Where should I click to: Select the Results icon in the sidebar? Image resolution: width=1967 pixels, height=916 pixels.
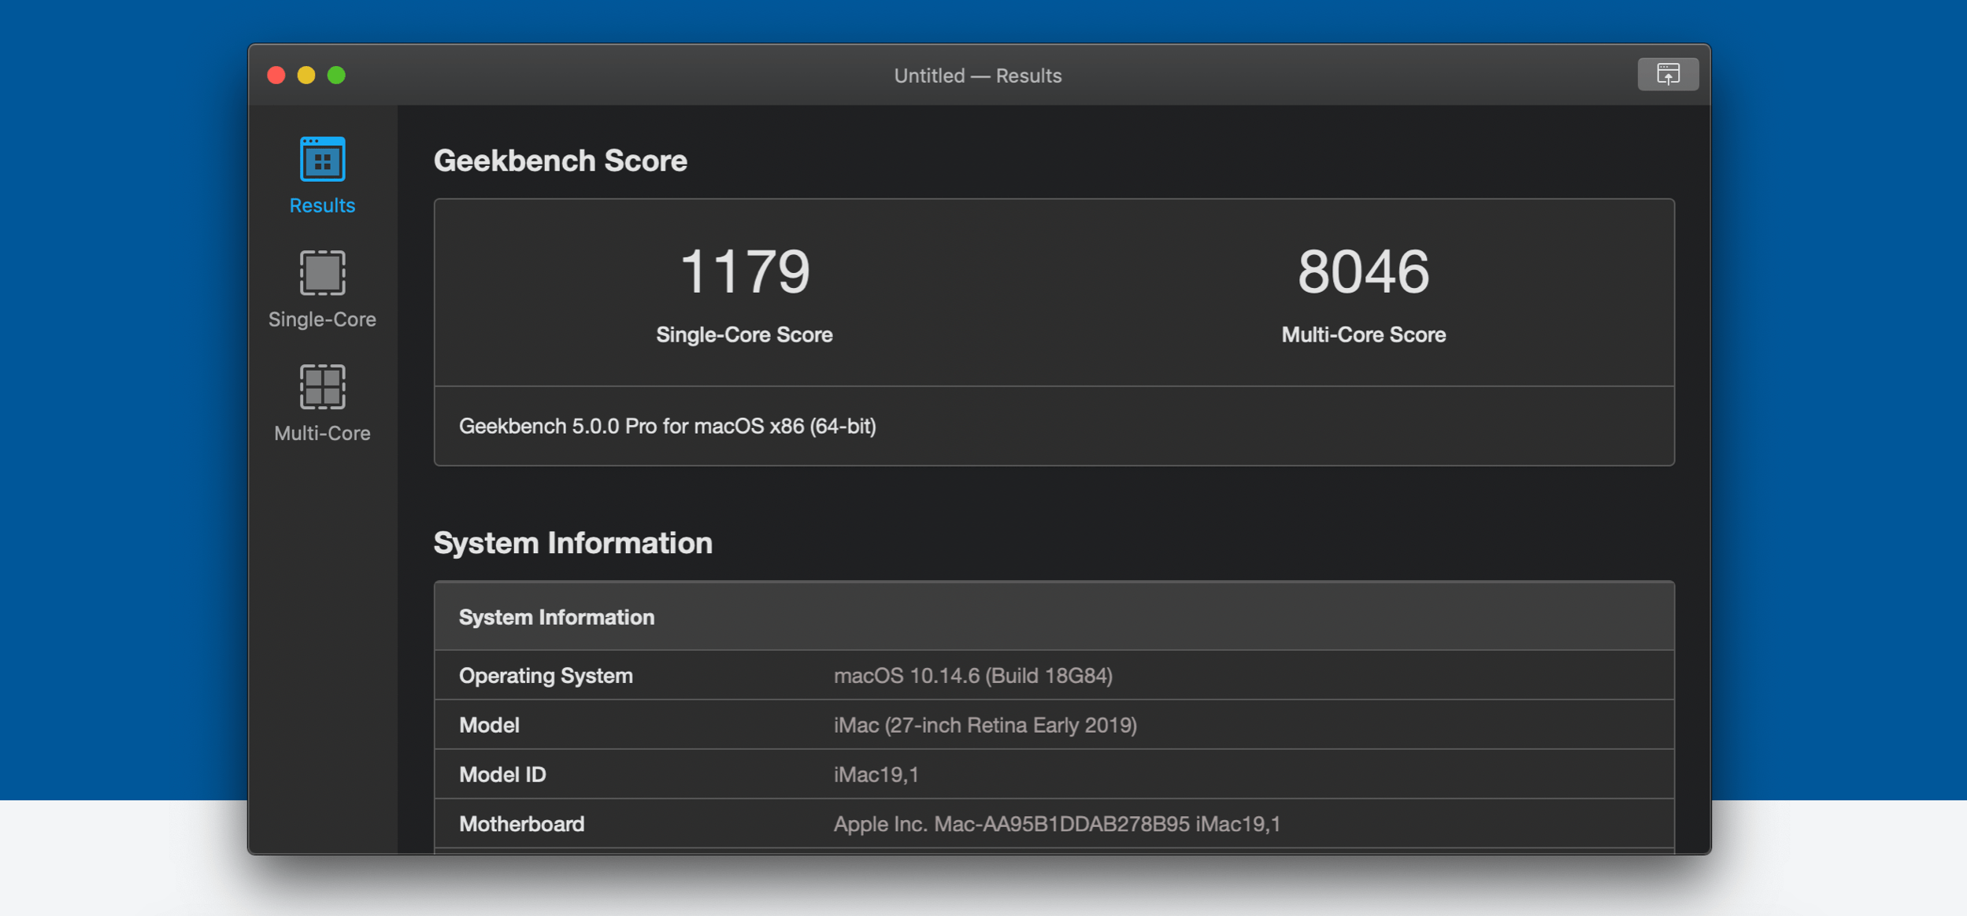321,159
